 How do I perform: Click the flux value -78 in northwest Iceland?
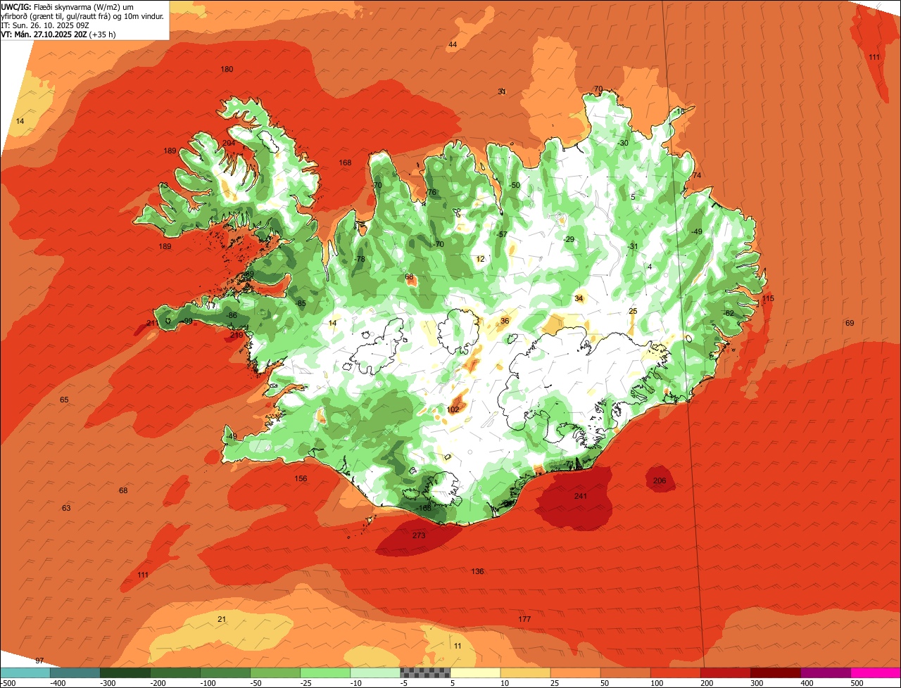[x=359, y=259]
